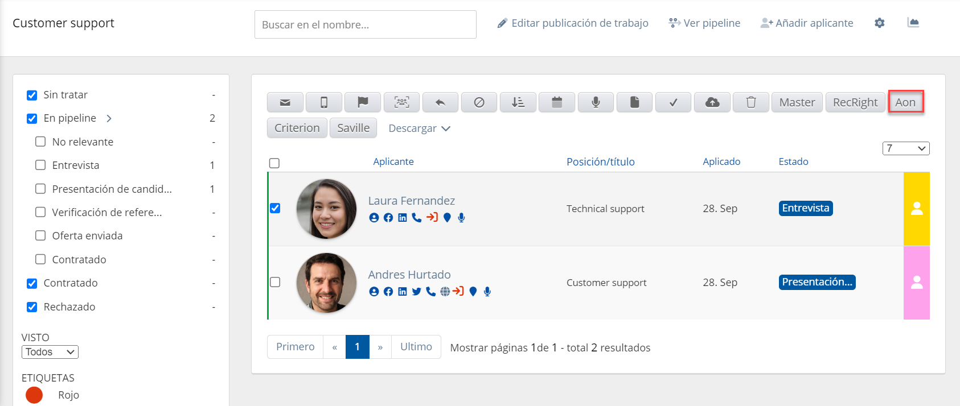Click the trash delete icon in toolbar

[751, 102]
